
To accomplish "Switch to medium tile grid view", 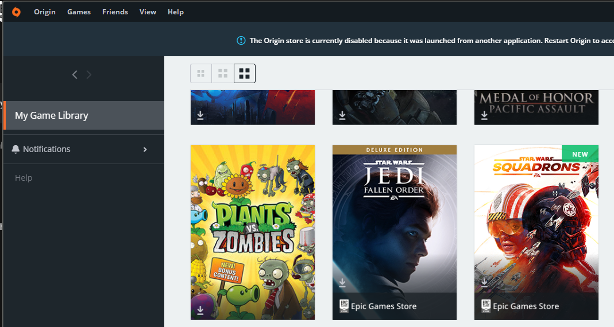I will 223,73.
